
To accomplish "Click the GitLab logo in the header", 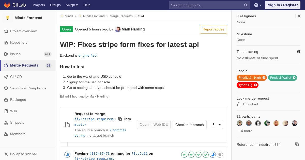I will 15,5.
